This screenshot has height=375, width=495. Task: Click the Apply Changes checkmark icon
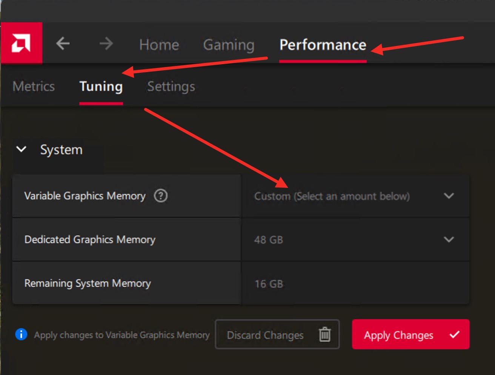point(455,334)
